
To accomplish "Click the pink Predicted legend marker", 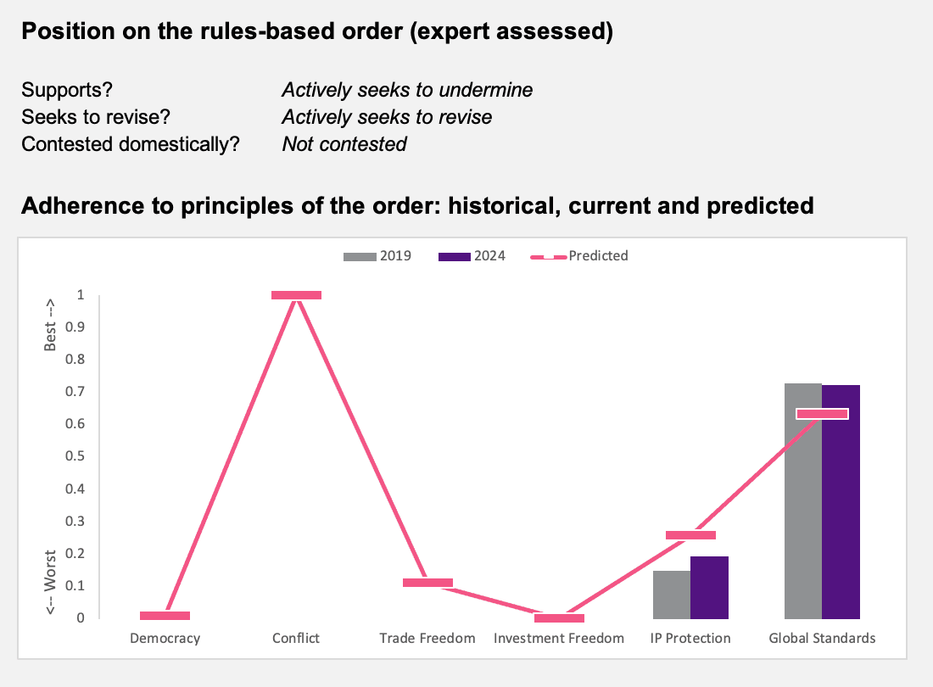I will [548, 257].
